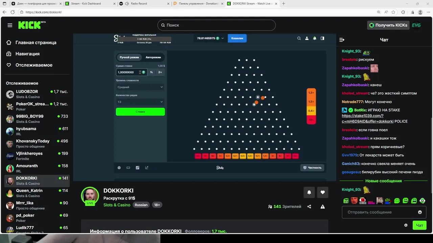Click the search icon in Stake header
Viewport: 433px width, 243px height.
pos(299,38)
